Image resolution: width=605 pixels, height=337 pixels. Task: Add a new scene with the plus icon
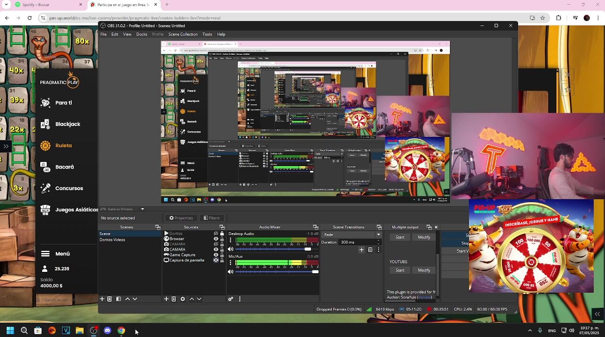point(102,299)
